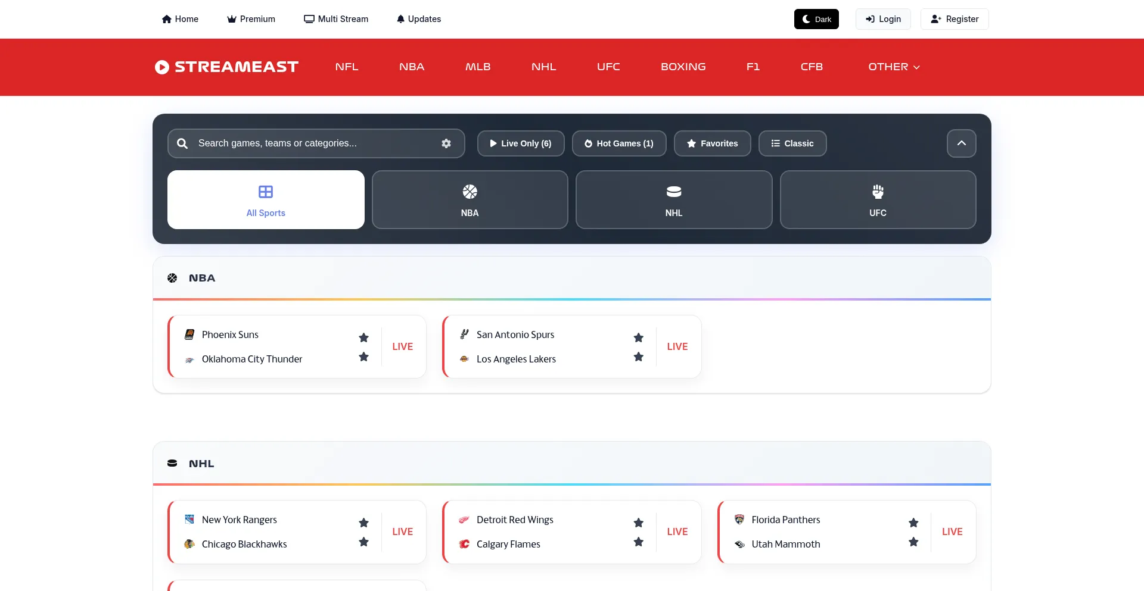Screen dimensions: 1144x591
Task: Open the BOXING menu item
Action: click(x=683, y=67)
